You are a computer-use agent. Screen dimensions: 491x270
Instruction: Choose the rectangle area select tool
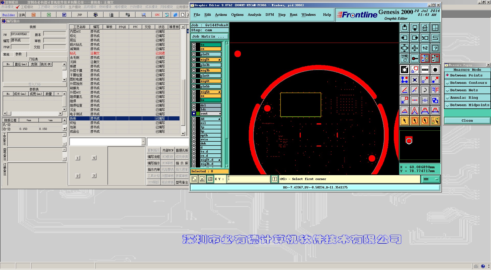click(x=415, y=121)
